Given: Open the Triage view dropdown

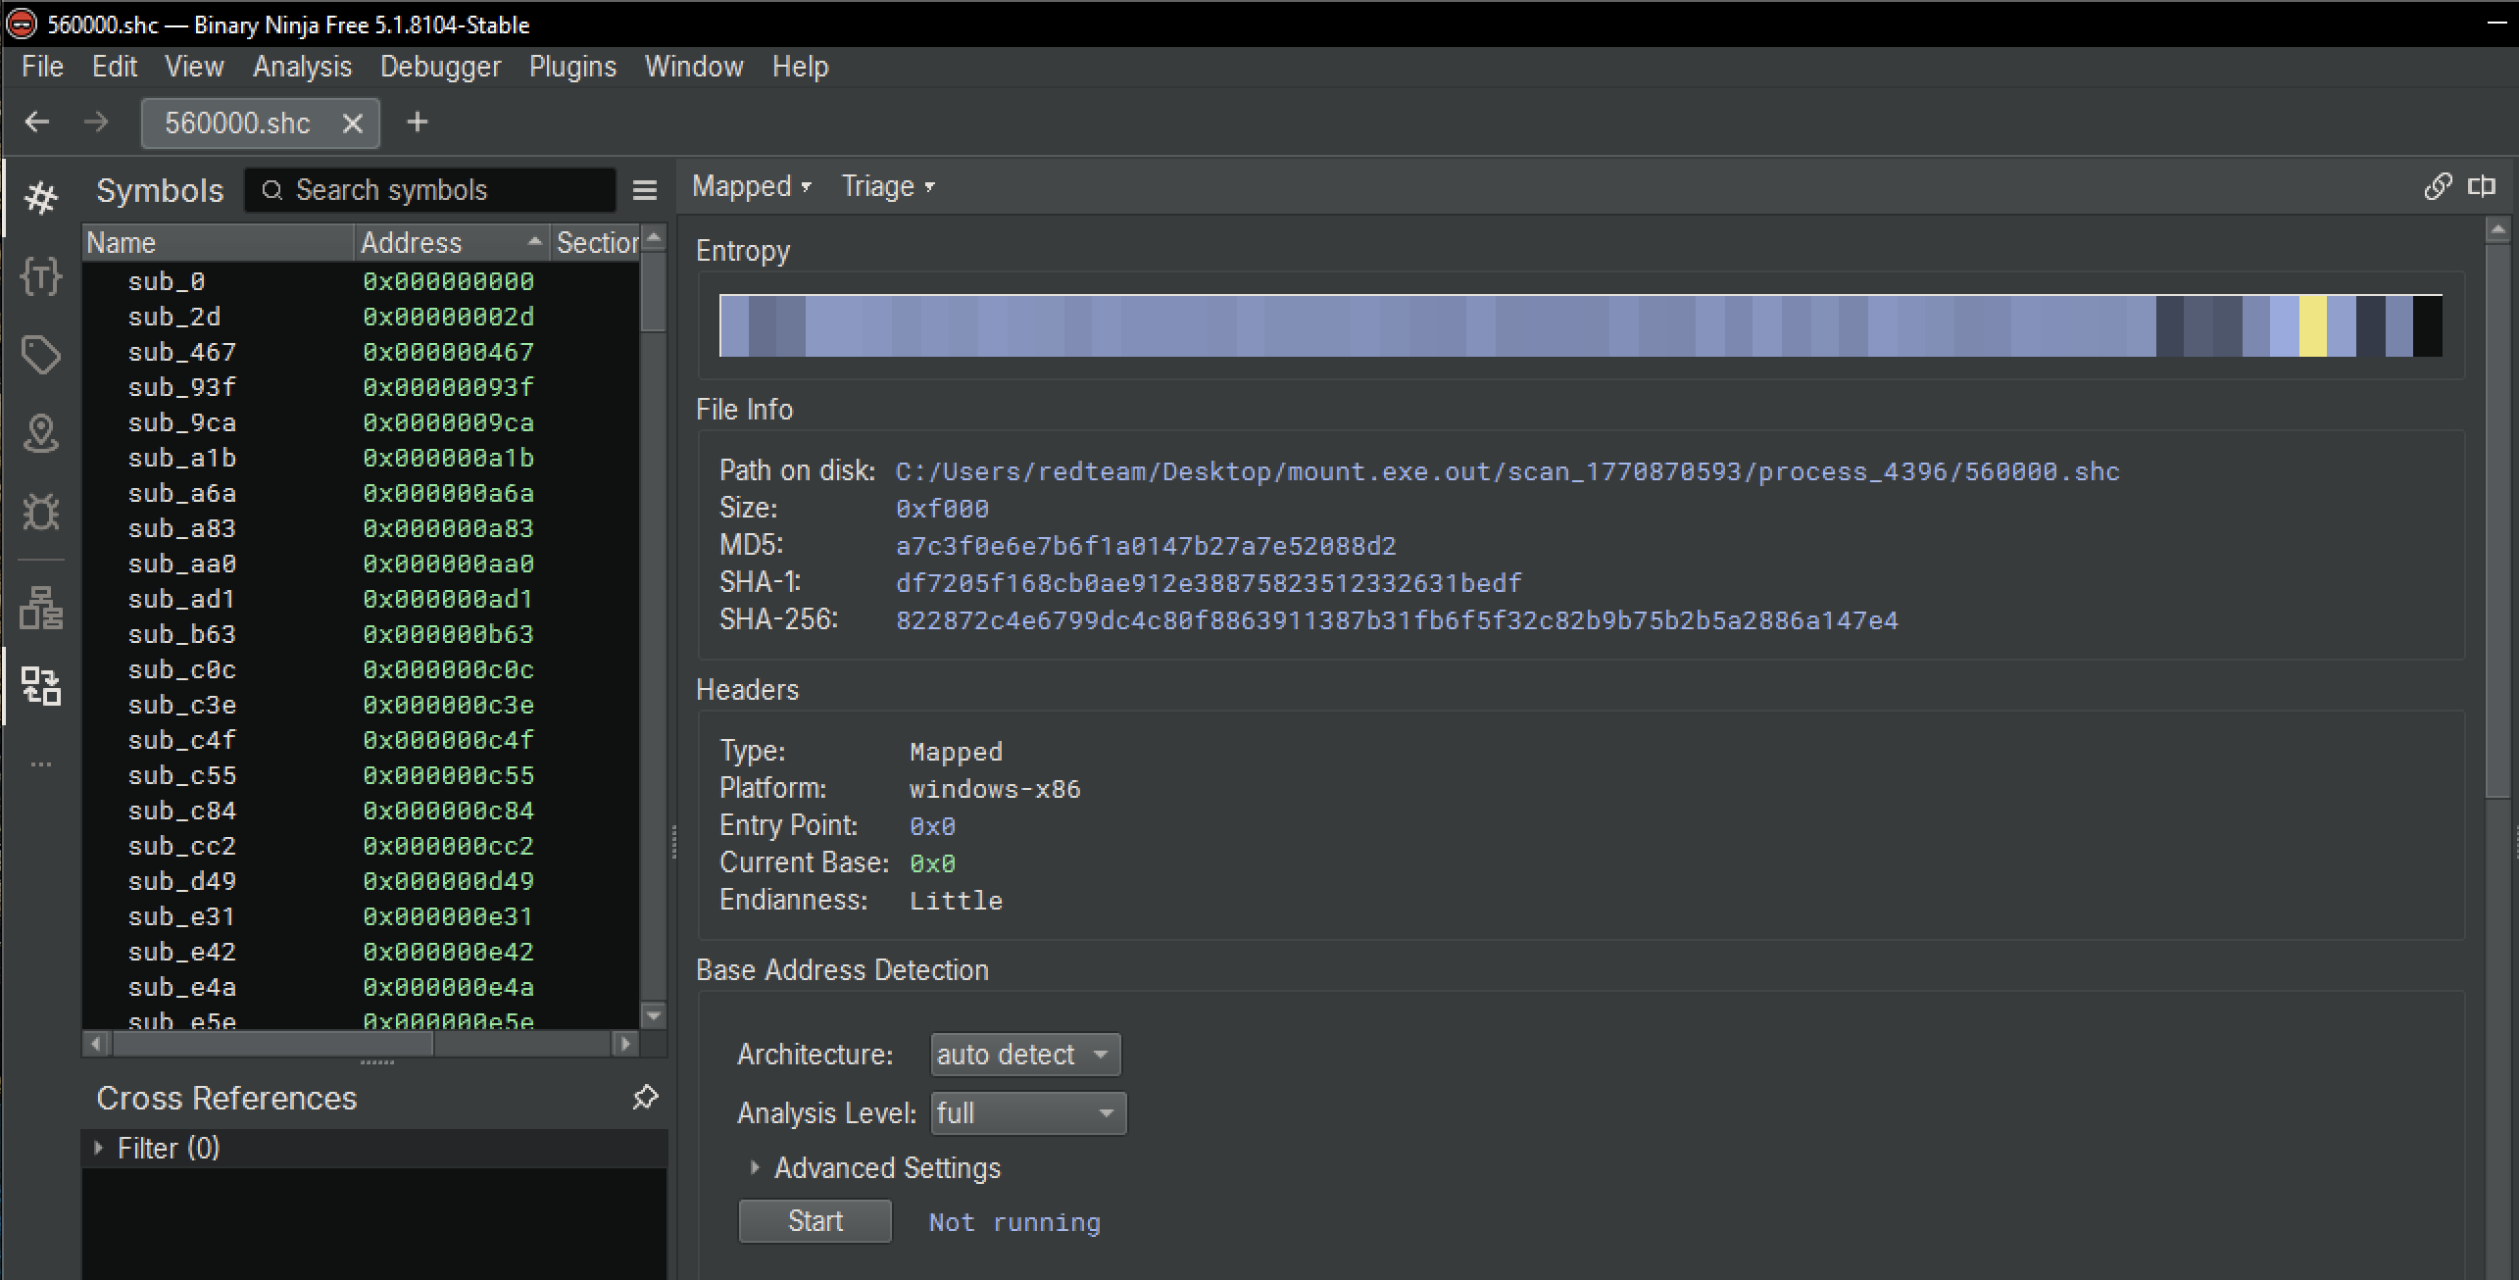Looking at the screenshot, I should pyautogui.click(x=888, y=186).
